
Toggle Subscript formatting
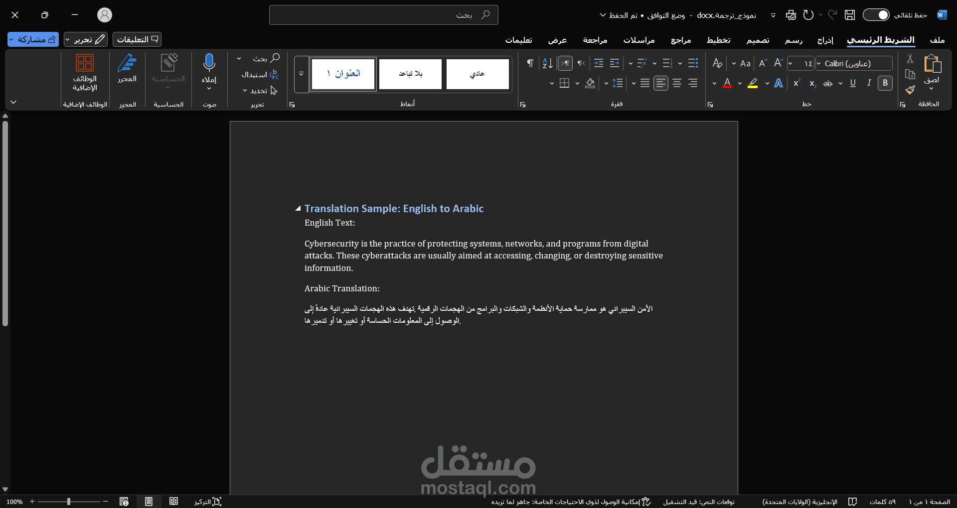[x=812, y=83]
